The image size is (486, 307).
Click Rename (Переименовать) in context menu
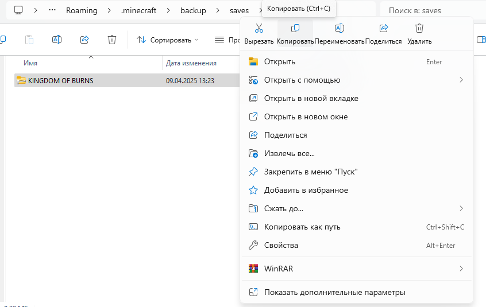click(339, 33)
